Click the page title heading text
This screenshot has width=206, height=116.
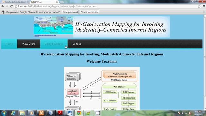102,54
